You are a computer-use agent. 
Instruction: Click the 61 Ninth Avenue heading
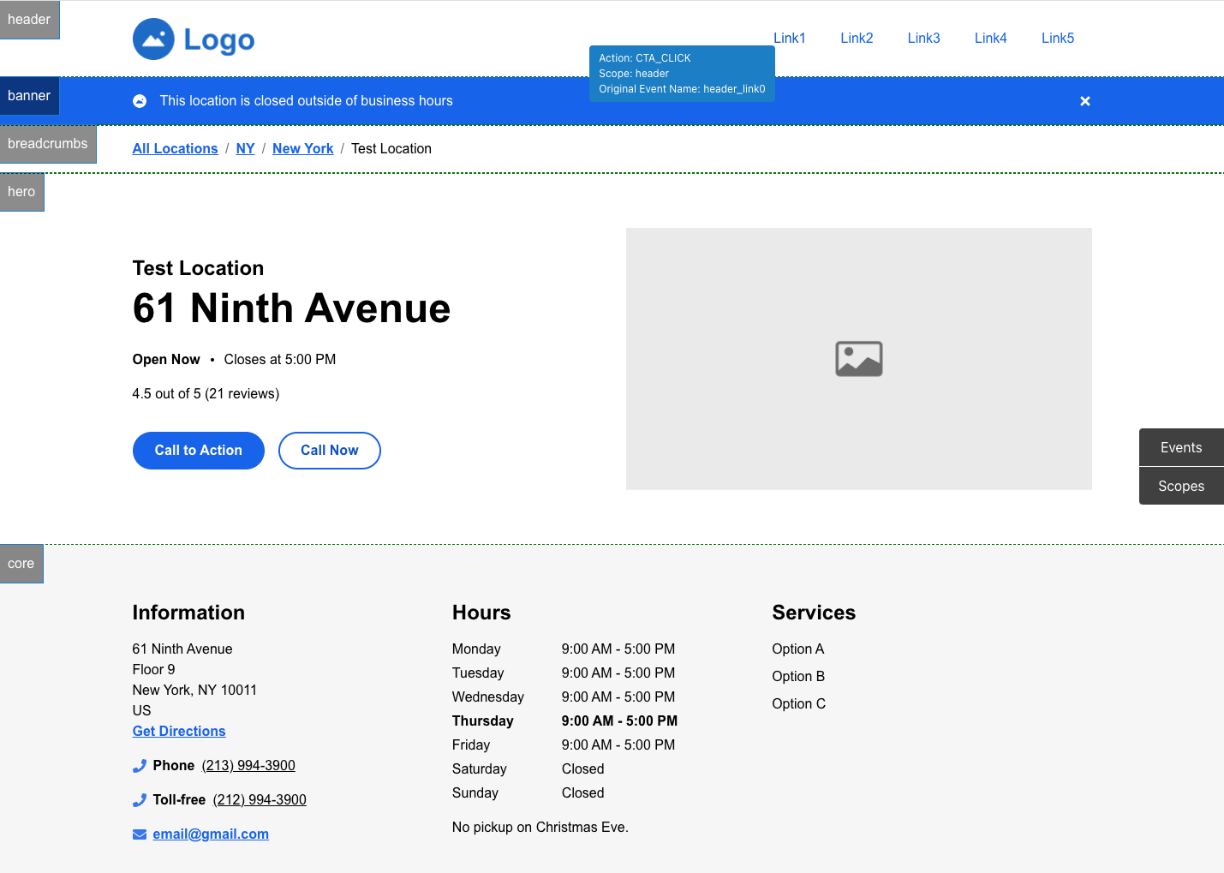(x=291, y=308)
